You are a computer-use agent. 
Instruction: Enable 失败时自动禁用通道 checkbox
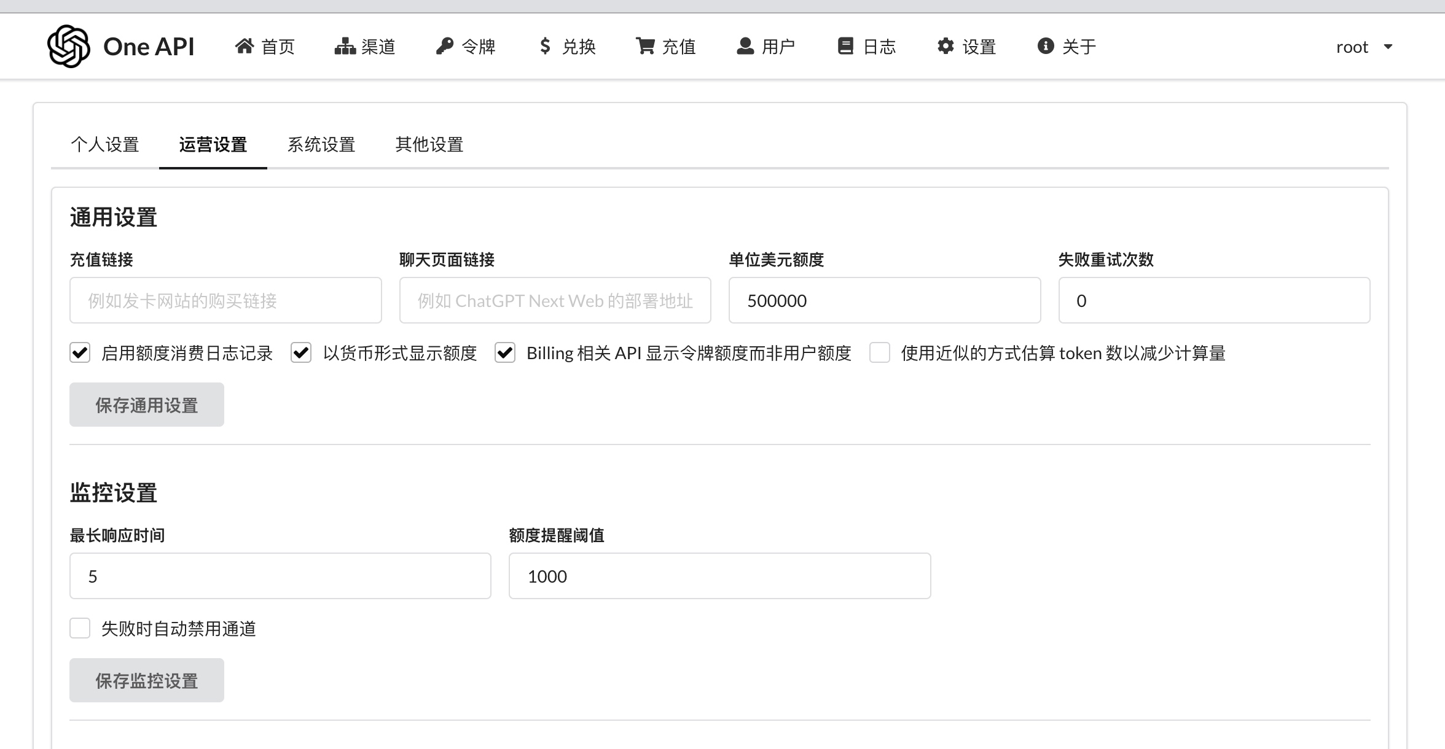tap(80, 629)
